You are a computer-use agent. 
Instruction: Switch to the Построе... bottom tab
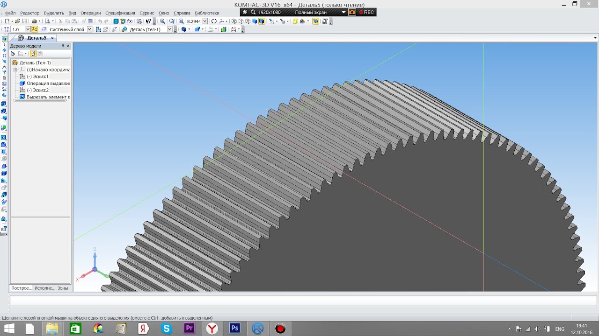pyautogui.click(x=21, y=288)
